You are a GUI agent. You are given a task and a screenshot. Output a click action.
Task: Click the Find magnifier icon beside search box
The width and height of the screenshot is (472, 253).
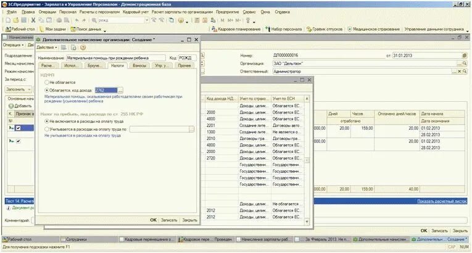tap(94, 20)
